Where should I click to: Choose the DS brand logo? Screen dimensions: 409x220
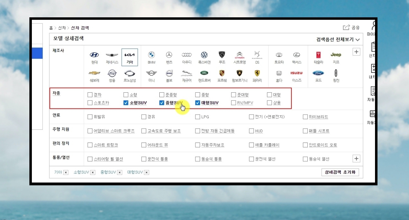tap(257, 55)
